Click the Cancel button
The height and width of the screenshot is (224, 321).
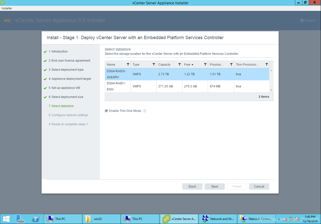coord(259,186)
